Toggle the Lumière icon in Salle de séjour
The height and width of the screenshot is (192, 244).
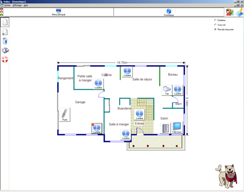click(127, 72)
